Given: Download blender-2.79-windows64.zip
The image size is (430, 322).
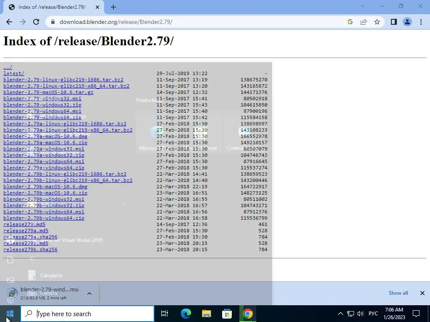Looking at the screenshot, I should pyautogui.click(x=42, y=117).
